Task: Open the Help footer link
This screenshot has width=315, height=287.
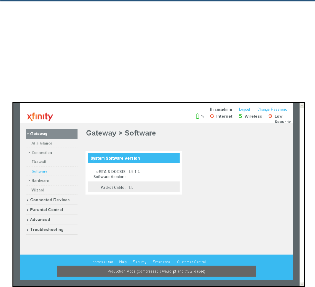Action: point(123,262)
